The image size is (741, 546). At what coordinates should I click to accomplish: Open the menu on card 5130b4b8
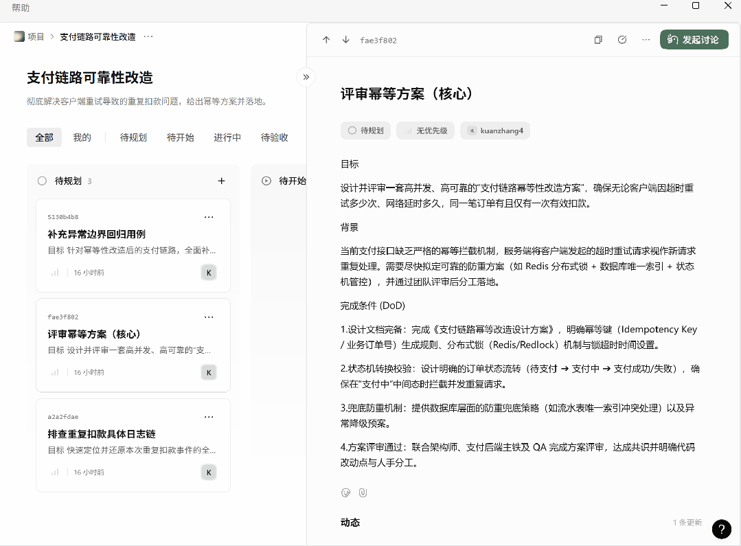coord(209,217)
